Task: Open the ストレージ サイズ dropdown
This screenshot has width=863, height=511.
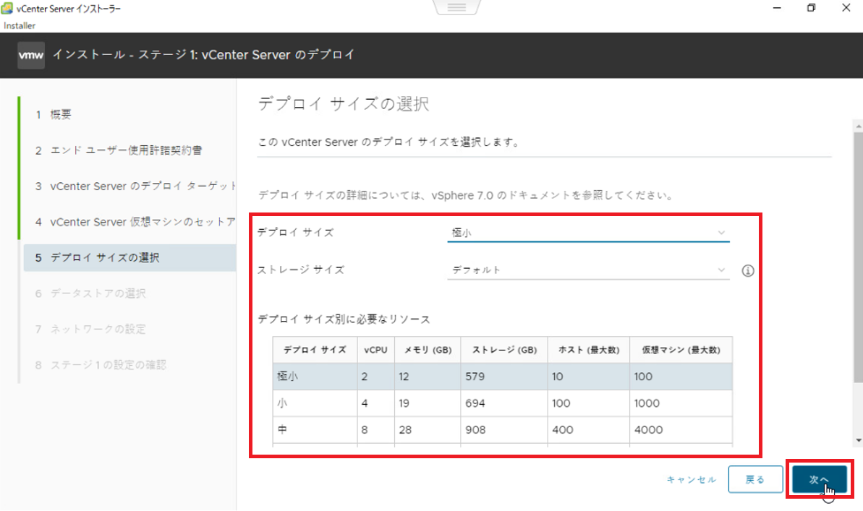Action: point(587,270)
